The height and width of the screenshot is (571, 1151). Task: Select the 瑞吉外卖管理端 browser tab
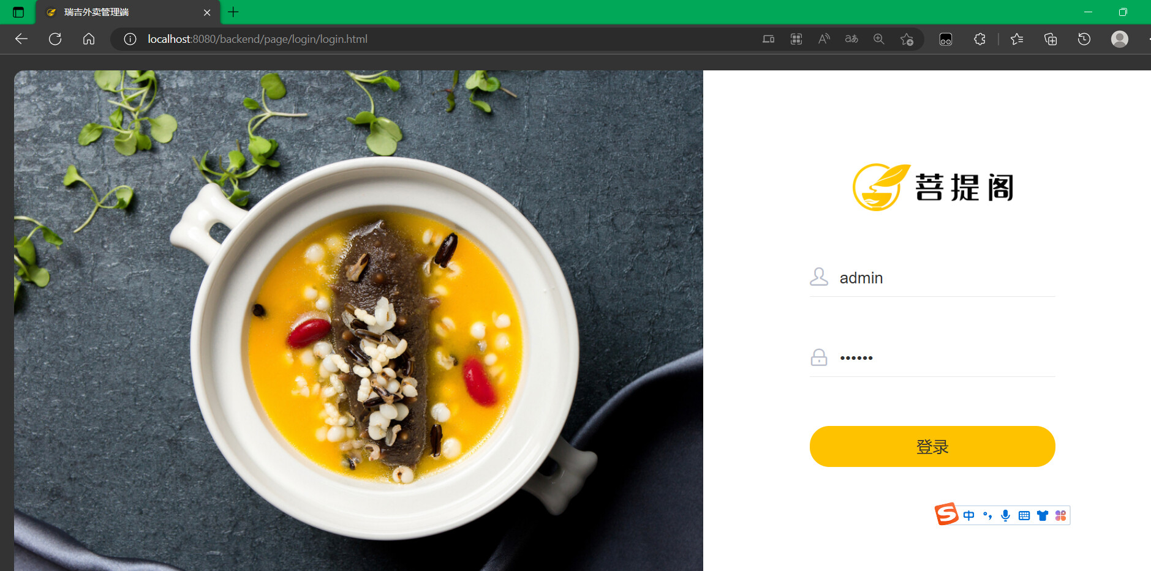[x=123, y=12]
